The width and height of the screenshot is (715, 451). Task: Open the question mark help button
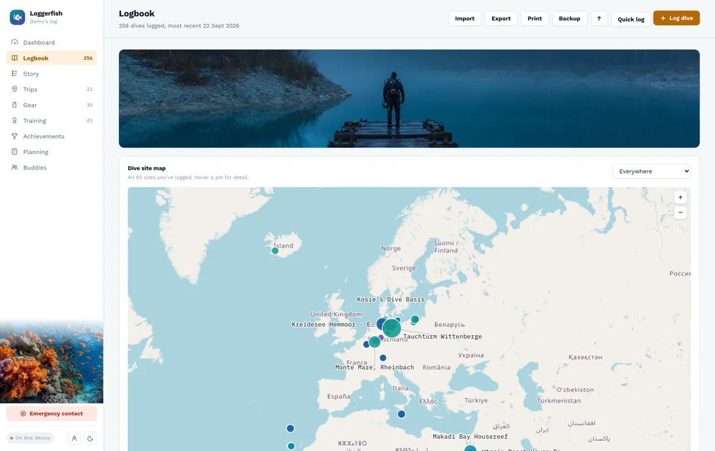[599, 19]
